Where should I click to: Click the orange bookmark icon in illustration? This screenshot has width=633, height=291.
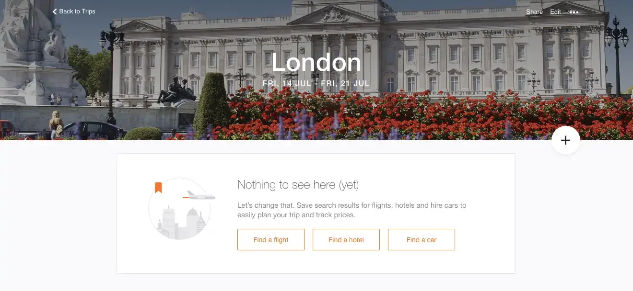(x=158, y=188)
